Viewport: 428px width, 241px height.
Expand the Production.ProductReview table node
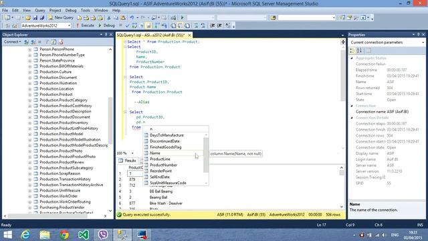click(29, 162)
